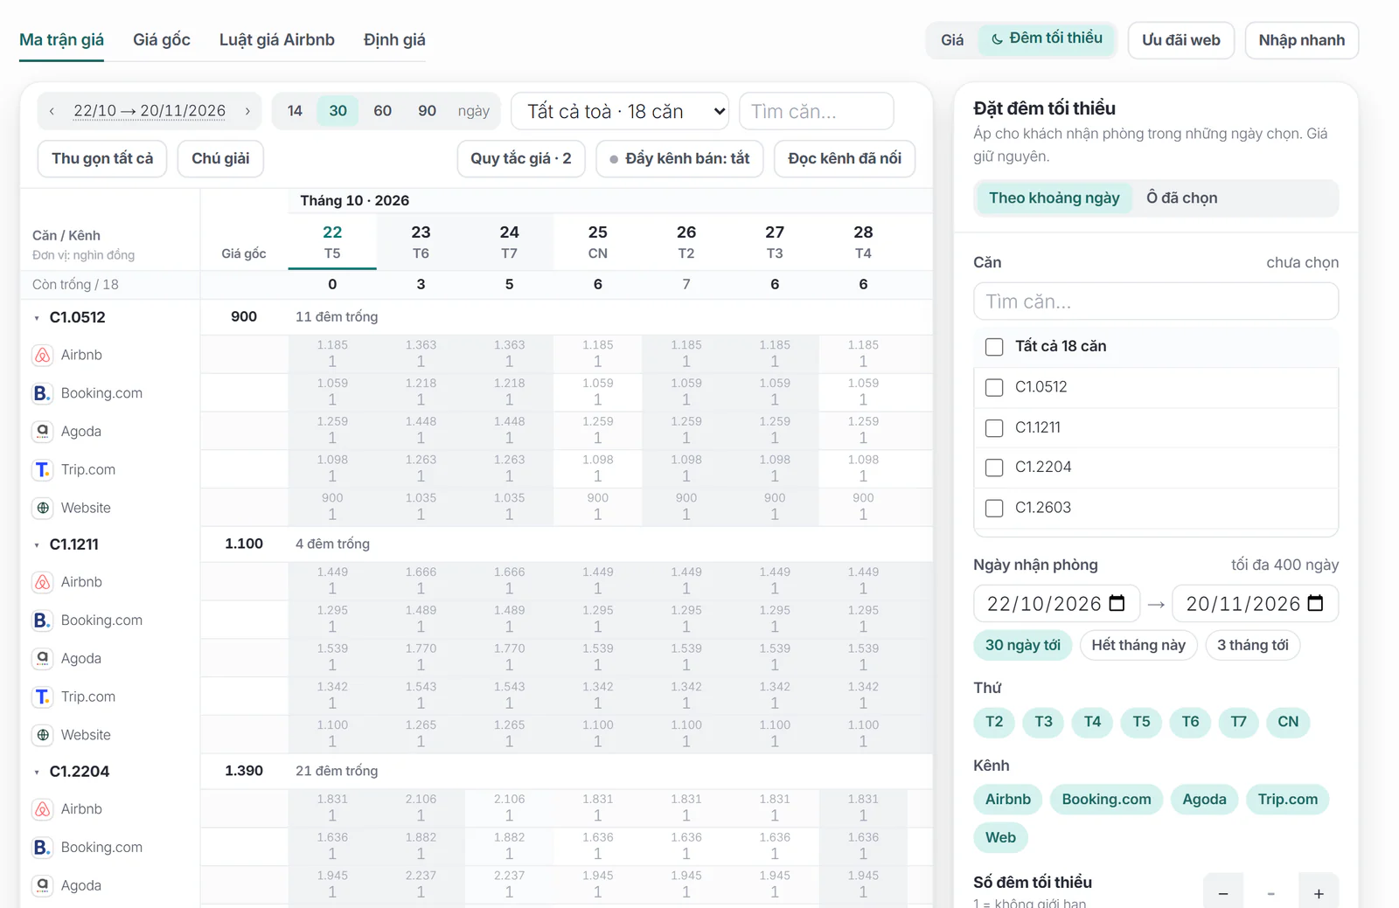Click 'Đọc kênh đã nối' button
This screenshot has width=1399, height=908.
click(845, 158)
